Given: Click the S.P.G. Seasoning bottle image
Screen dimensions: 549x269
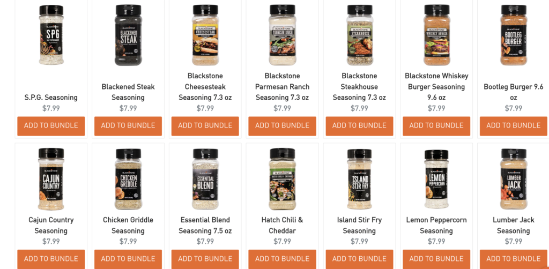Looking at the screenshot, I should pyautogui.click(x=51, y=35).
